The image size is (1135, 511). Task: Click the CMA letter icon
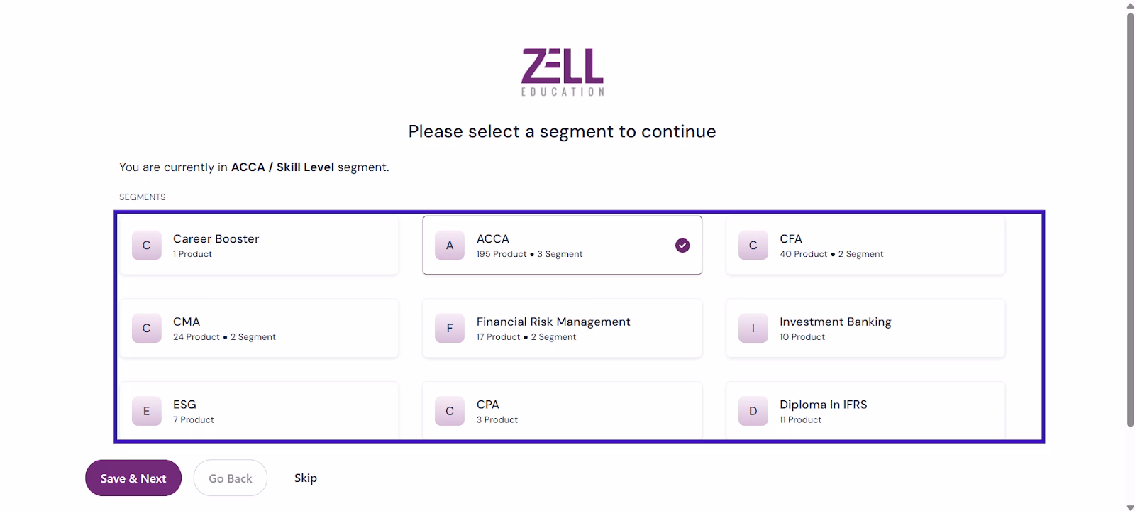(x=147, y=329)
